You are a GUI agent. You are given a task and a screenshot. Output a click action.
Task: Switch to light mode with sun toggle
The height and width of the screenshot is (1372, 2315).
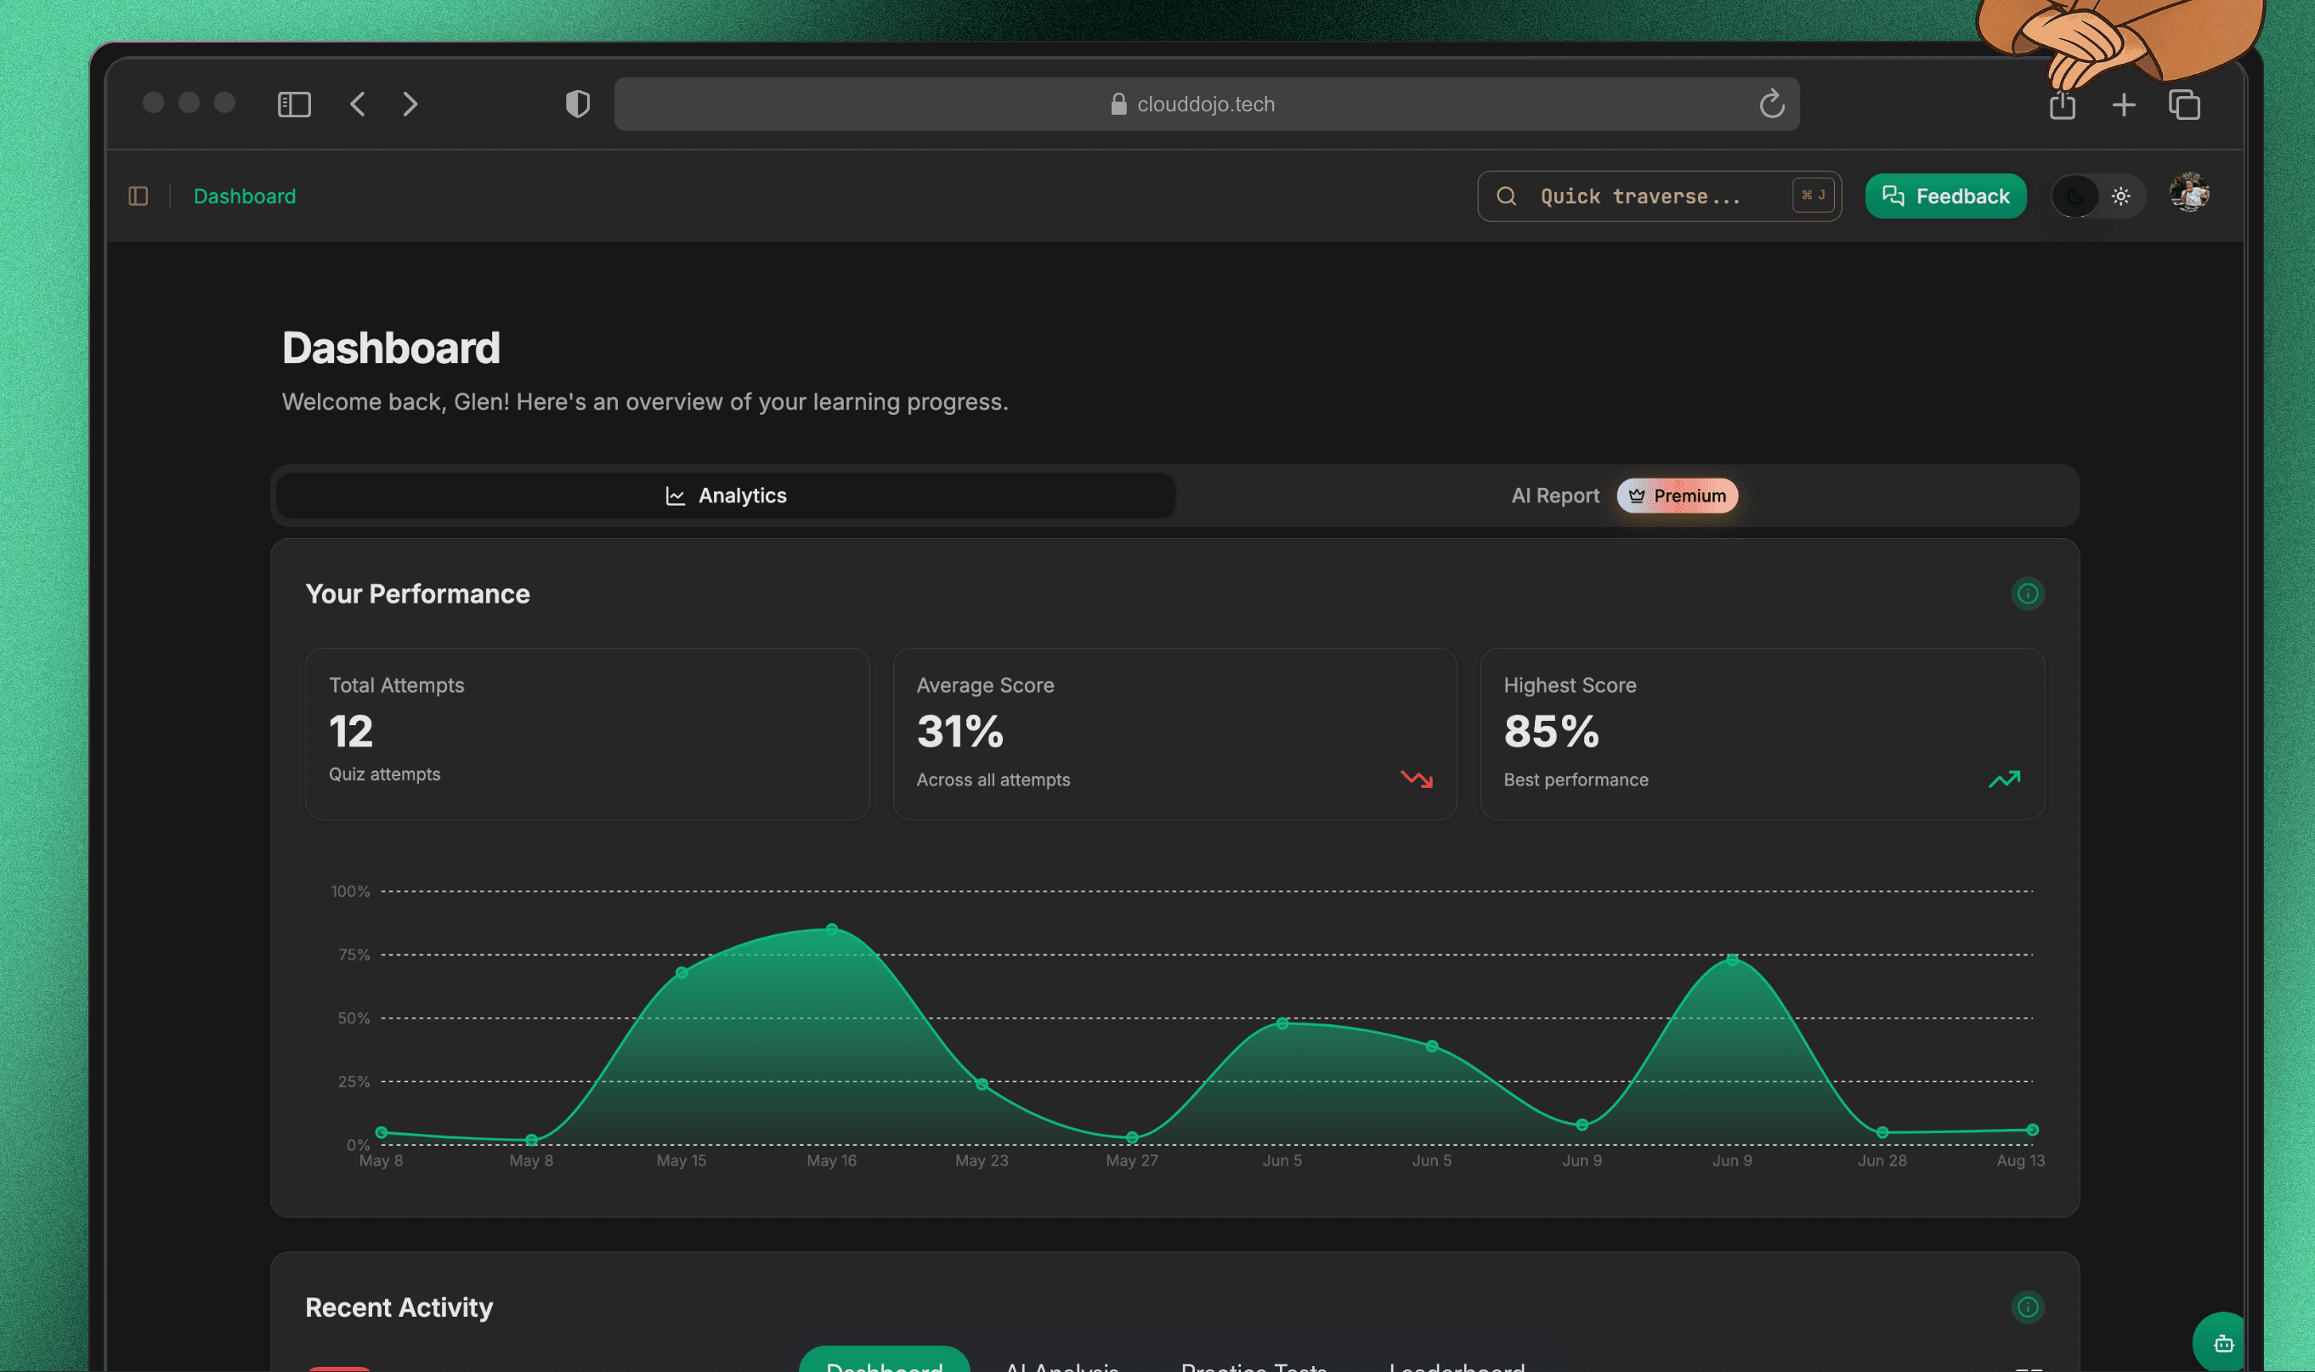click(x=2120, y=196)
